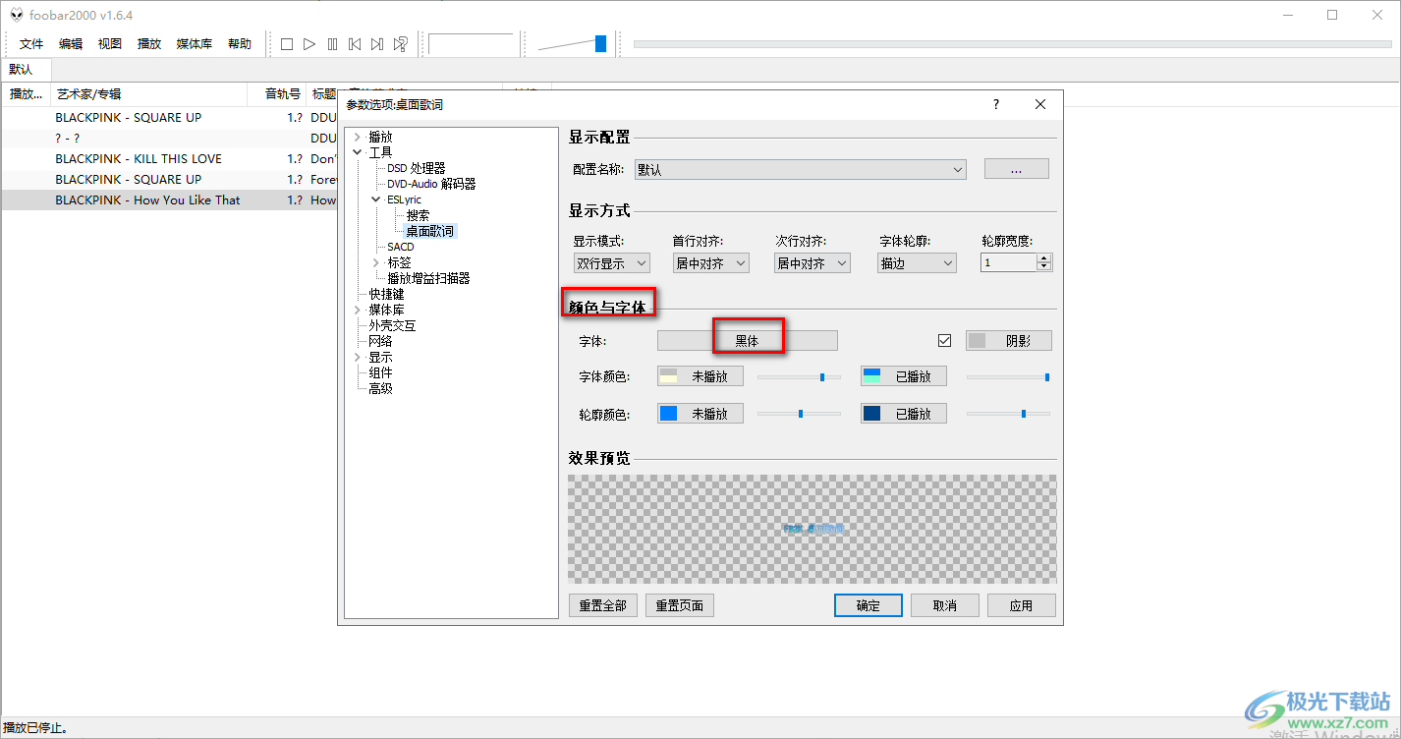1401x739 pixels.
Task: Select the BLACKPINK - How You Like That row
Action: pyautogui.click(x=169, y=199)
